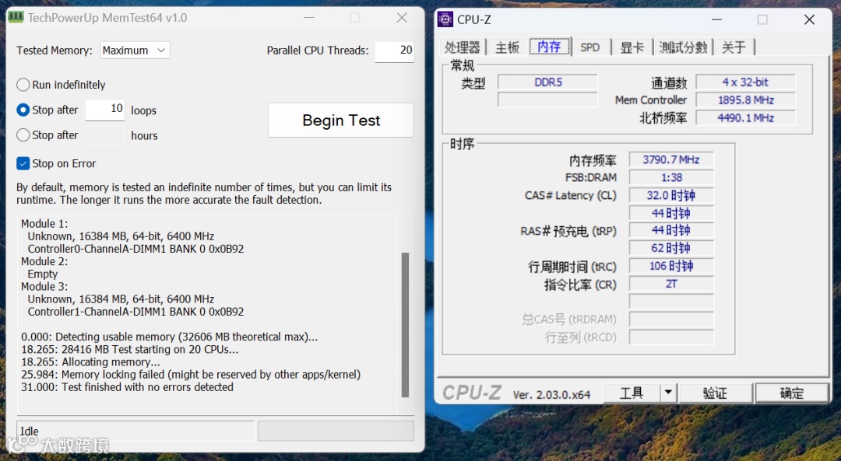Click the 4 x 32-bit channel value
The height and width of the screenshot is (461, 841).
pyautogui.click(x=745, y=82)
